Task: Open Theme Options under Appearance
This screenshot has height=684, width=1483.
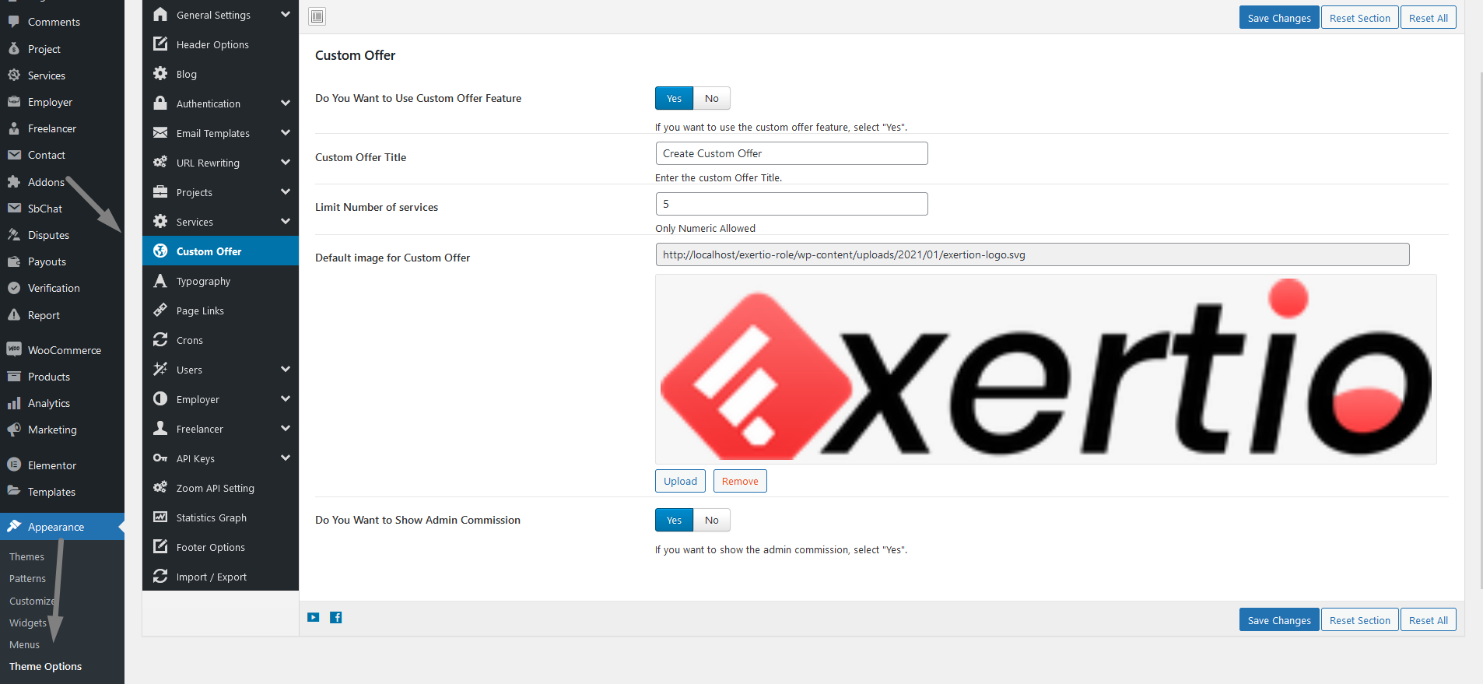Action: (45, 667)
